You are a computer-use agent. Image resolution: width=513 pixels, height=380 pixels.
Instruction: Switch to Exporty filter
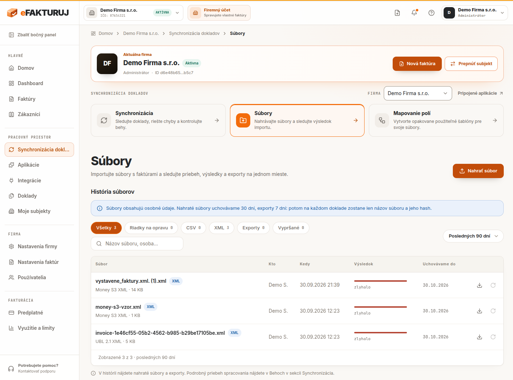tap(253, 228)
